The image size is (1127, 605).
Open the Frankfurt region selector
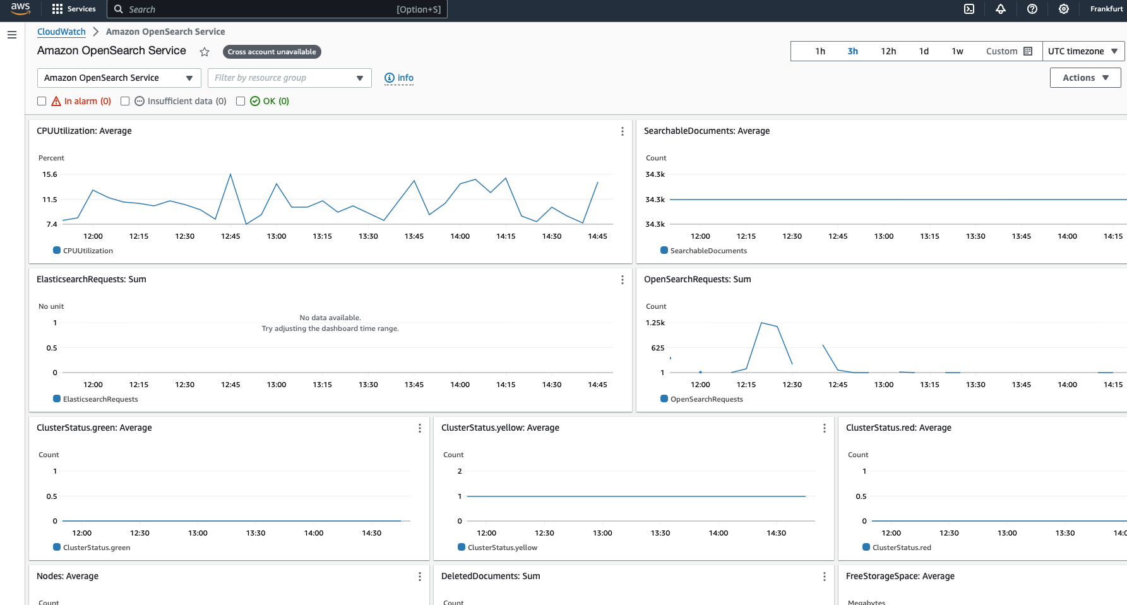[1106, 9]
